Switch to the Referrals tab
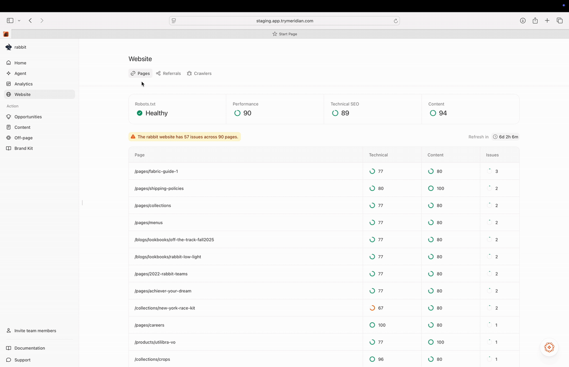The width and height of the screenshot is (569, 367). [168, 73]
